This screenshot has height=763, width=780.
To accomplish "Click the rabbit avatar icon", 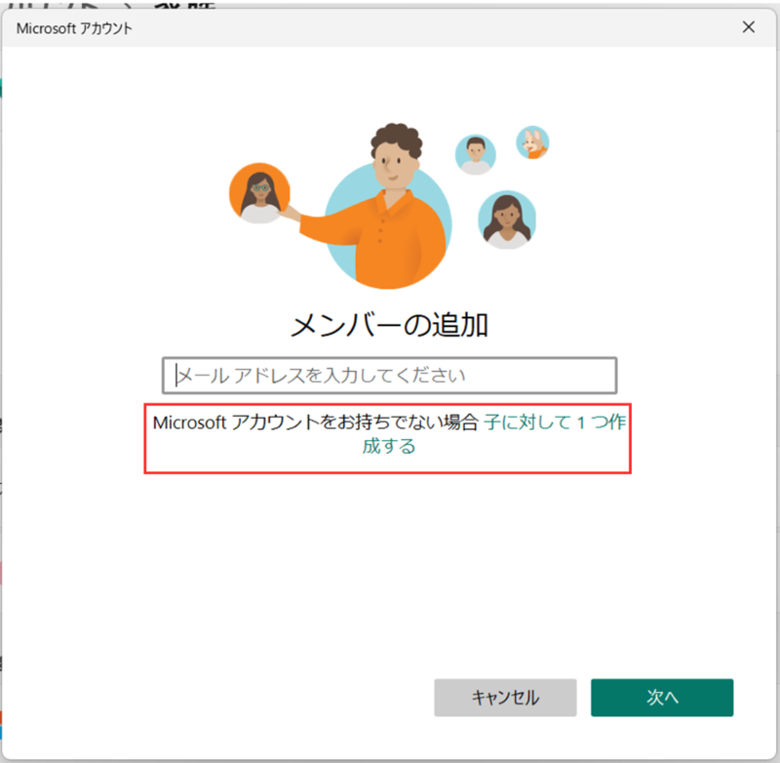I will coord(531,142).
